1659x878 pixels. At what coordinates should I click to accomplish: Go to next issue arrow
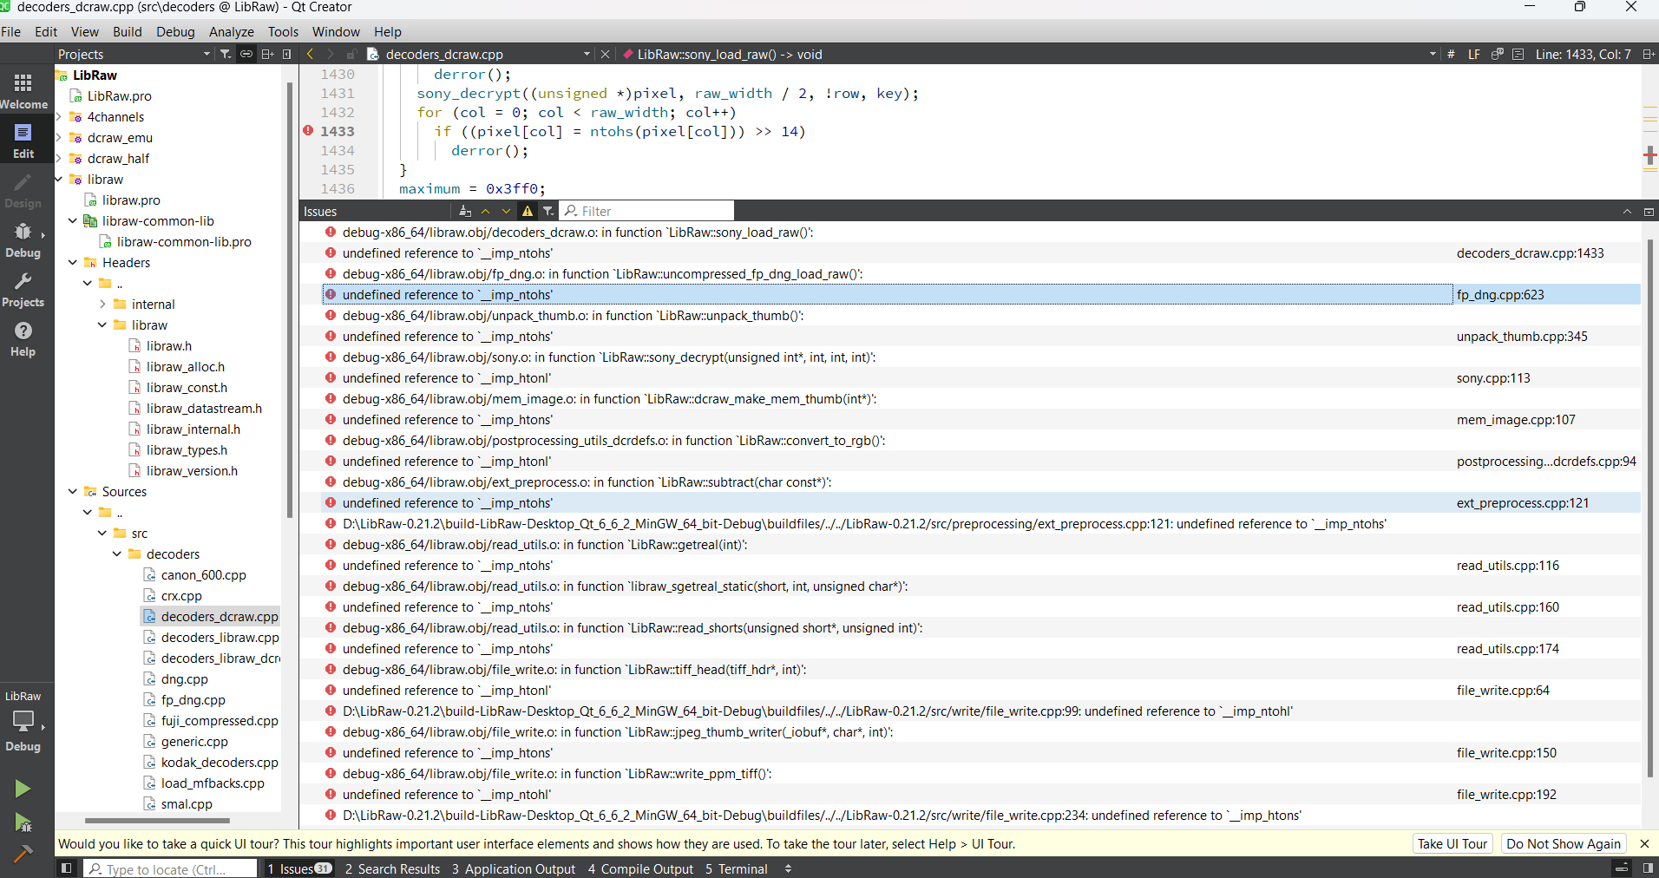tap(507, 211)
